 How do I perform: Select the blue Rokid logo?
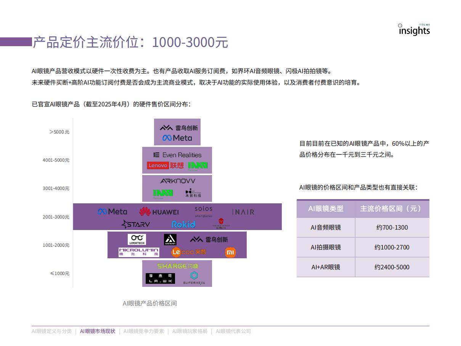pos(183,224)
